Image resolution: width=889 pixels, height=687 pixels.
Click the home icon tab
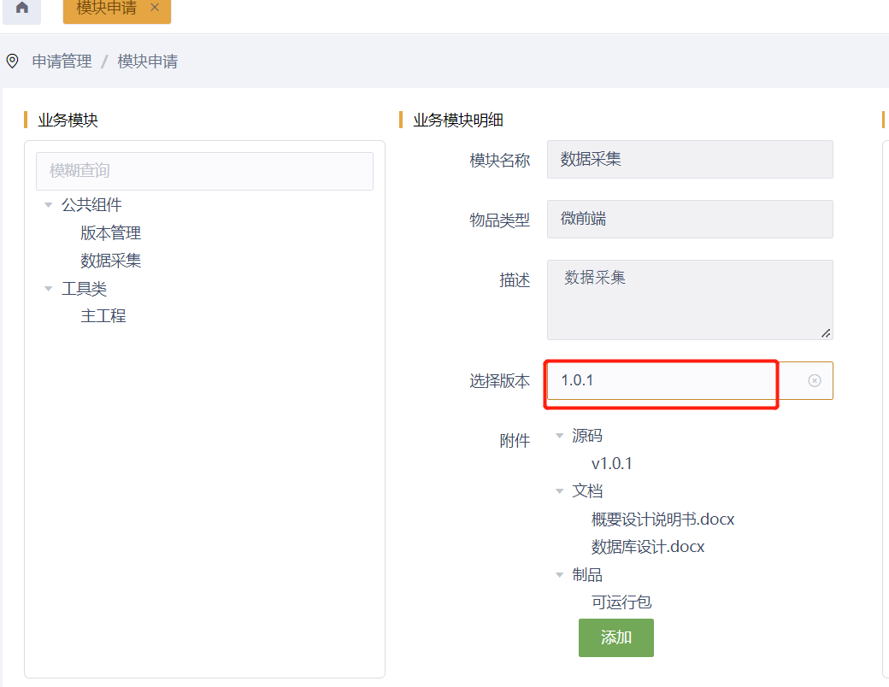click(22, 8)
